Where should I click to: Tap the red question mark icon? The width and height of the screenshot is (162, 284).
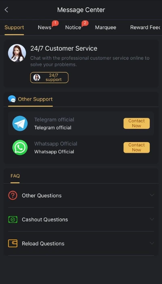pyautogui.click(x=13, y=196)
